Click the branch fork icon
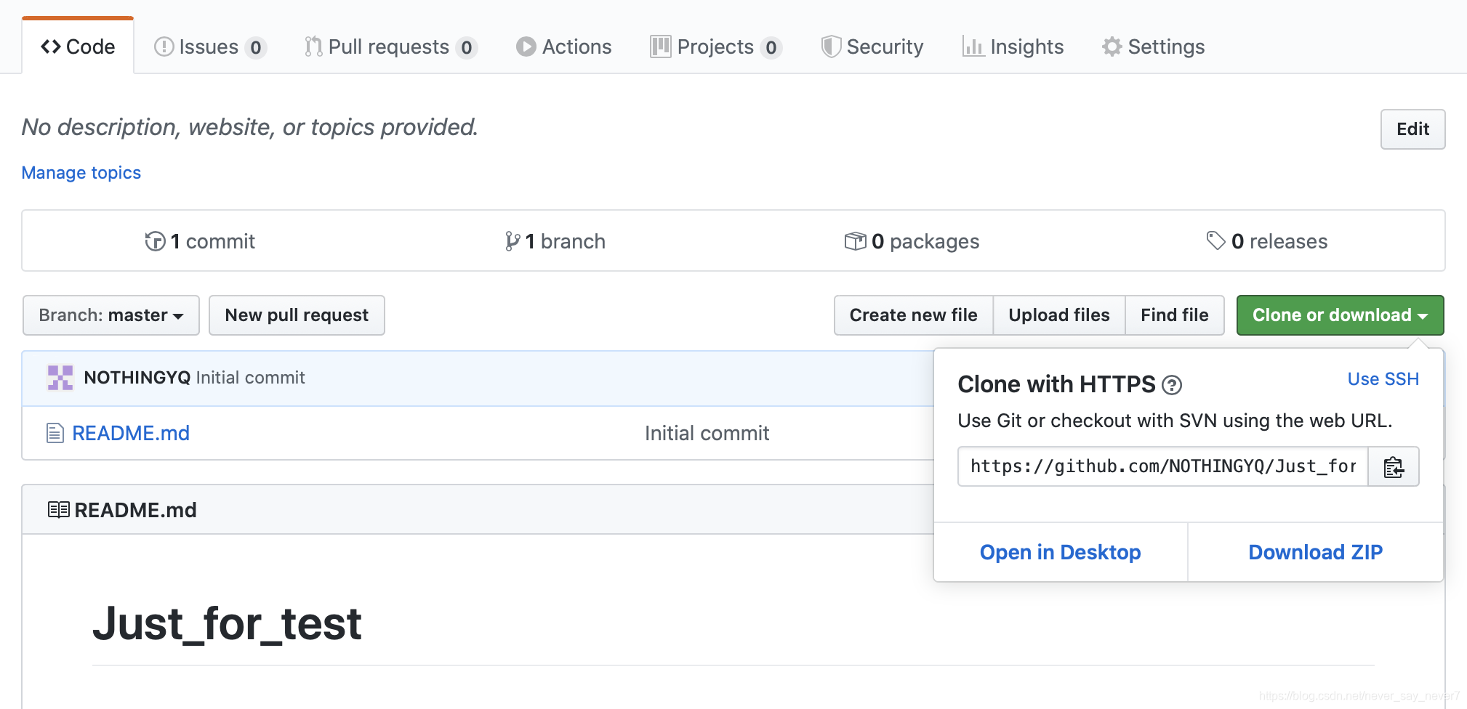Viewport: 1467px width, 709px height. pyautogui.click(x=513, y=241)
